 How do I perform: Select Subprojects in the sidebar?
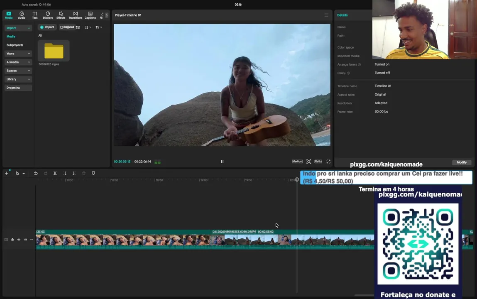15,45
